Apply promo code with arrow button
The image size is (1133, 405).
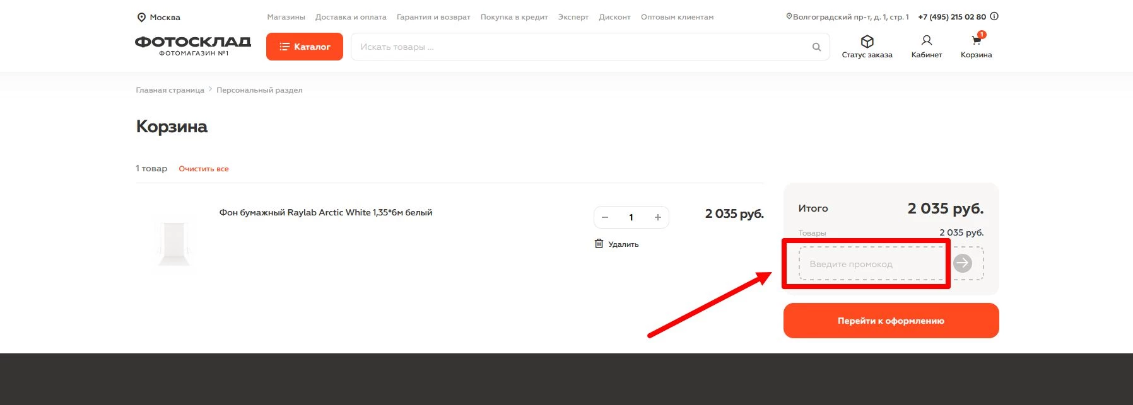[x=963, y=263]
